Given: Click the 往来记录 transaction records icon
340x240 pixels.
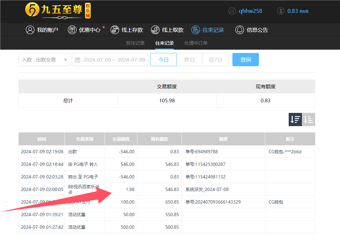Looking at the screenshot, I should click(195, 29).
